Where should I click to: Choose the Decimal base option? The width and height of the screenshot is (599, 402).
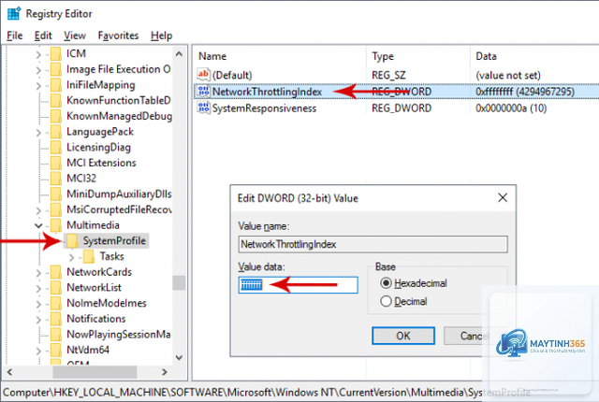pyautogui.click(x=403, y=301)
